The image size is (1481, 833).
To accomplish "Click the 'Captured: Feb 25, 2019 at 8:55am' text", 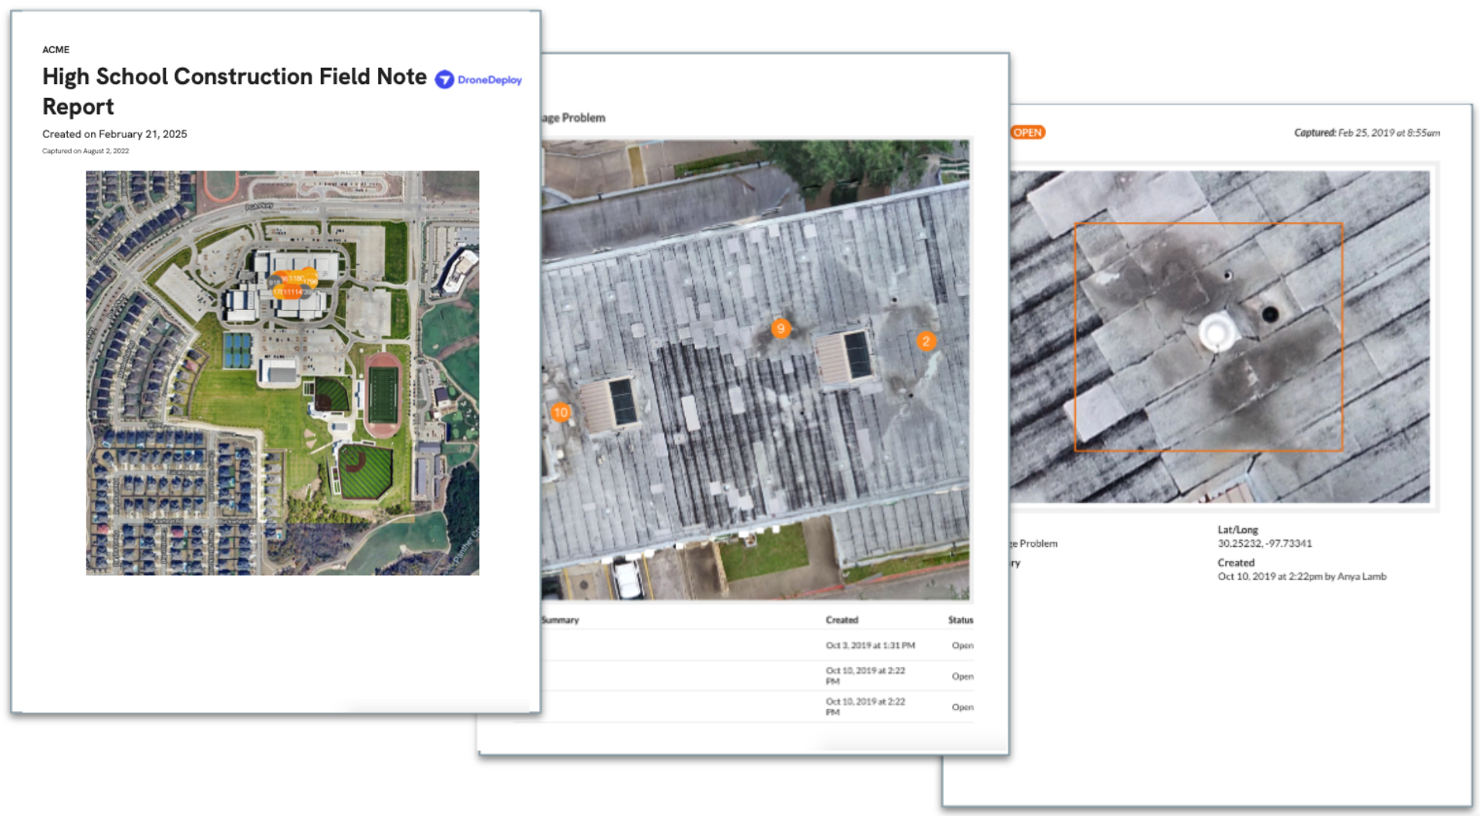I will (x=1367, y=133).
